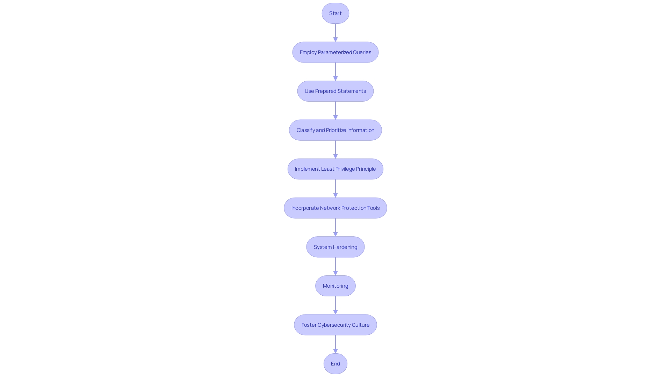Toggle visibility of the End node
The height and width of the screenshot is (377, 671).
coord(335,364)
